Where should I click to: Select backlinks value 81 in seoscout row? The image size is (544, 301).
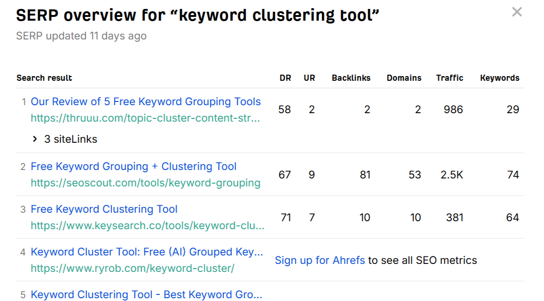click(365, 175)
